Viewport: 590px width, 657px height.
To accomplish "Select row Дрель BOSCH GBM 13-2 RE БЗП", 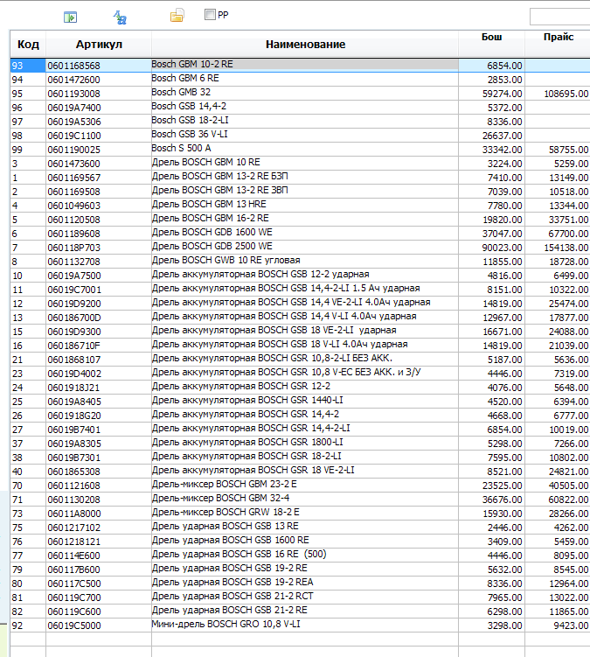I will click(x=300, y=178).
